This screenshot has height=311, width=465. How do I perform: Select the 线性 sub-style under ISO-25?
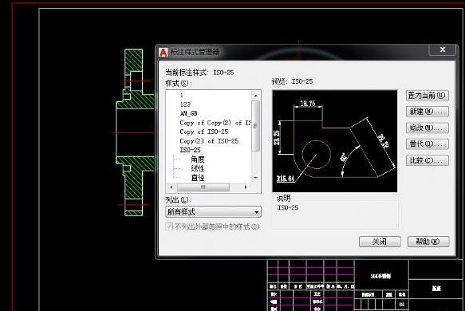coord(198,168)
